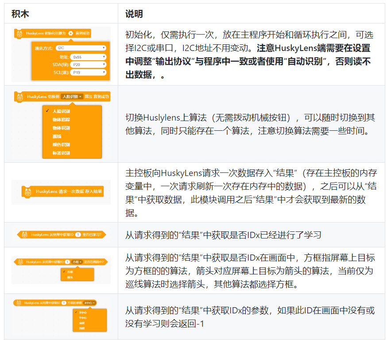
Task: Expand the 方框 dropdown on the 是否在画面中 block
Action: pos(77,262)
